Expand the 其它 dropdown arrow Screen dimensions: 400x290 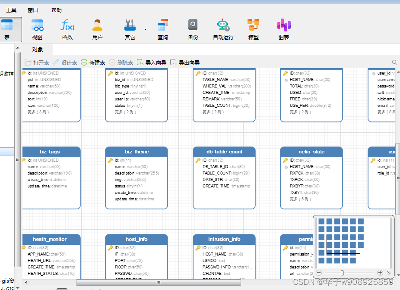tap(145, 30)
